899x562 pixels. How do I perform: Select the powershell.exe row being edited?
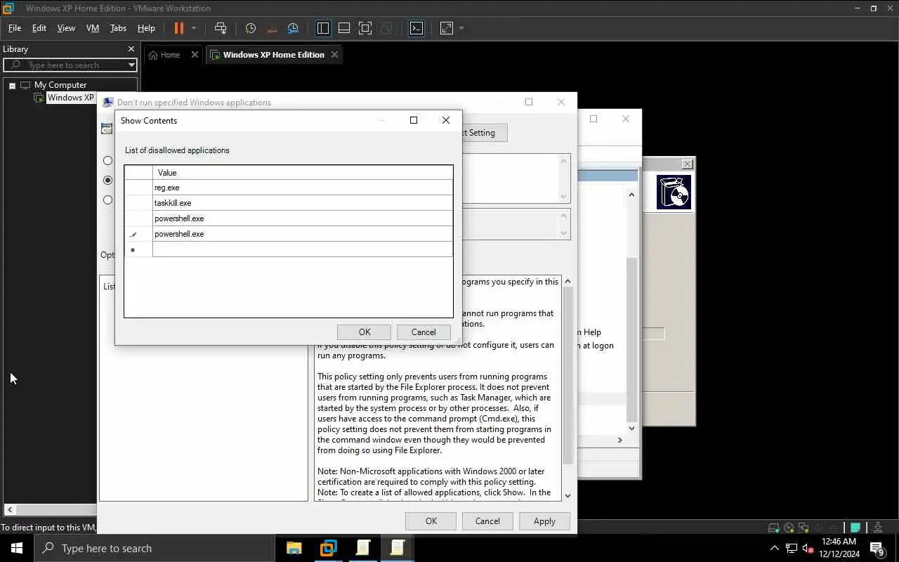(303, 234)
